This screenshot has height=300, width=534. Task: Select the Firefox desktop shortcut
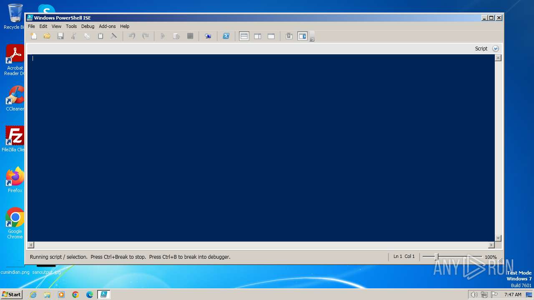[x=15, y=180]
